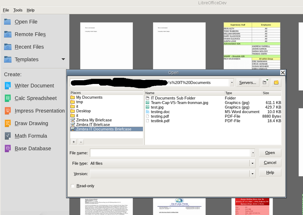
Task: Click the image icon beside test.jpg
Action: (147, 107)
